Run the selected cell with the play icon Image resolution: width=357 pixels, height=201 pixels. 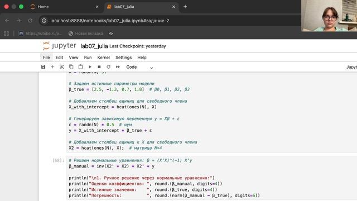coord(90,67)
